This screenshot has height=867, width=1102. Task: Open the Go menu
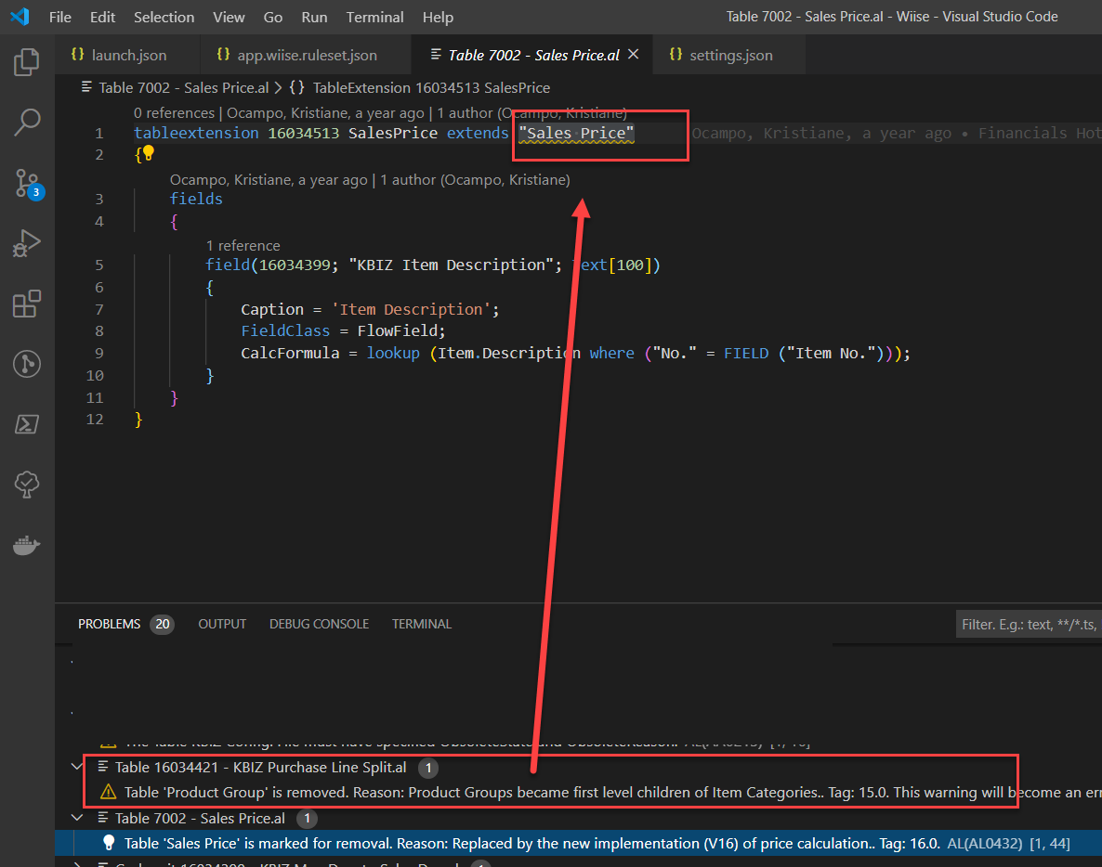coord(272,17)
